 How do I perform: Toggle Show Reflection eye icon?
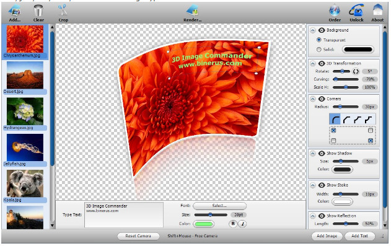[322, 216]
